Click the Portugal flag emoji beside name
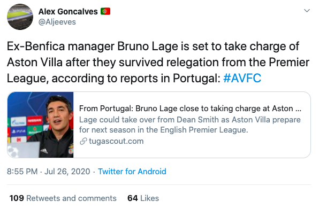Image resolution: width=319 pixels, height=209 pixels. tap(105, 11)
